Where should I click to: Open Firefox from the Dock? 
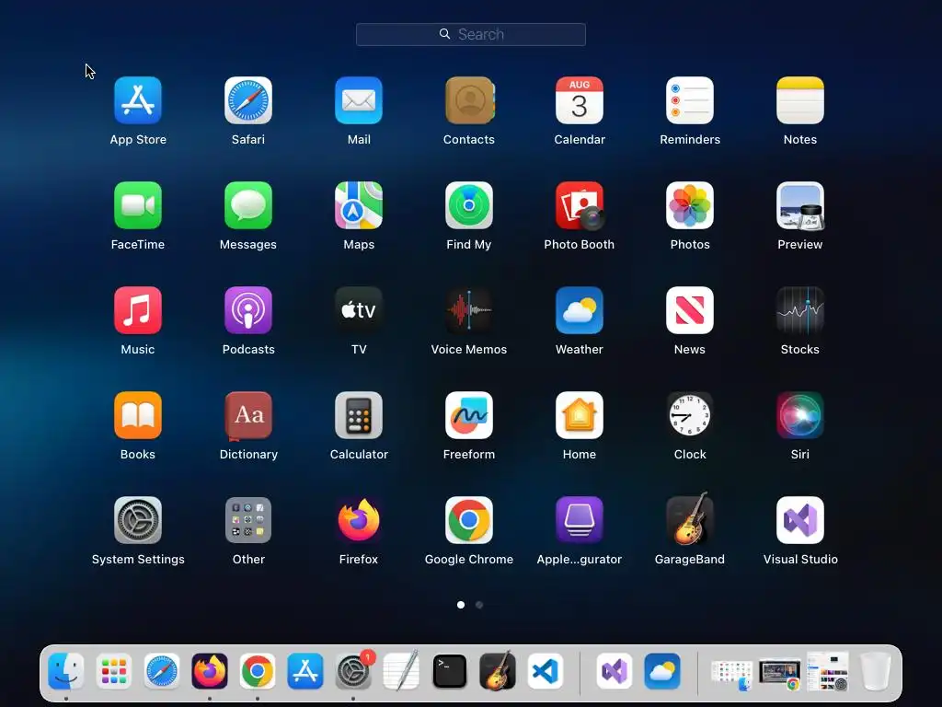(x=210, y=671)
